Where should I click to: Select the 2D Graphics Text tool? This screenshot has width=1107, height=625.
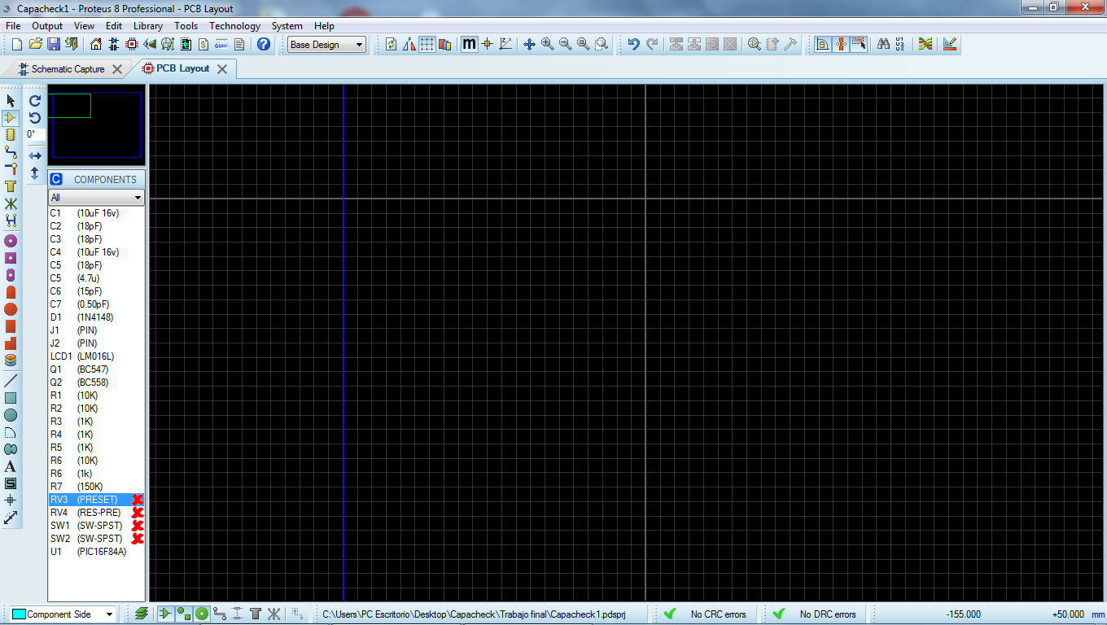click(x=11, y=466)
